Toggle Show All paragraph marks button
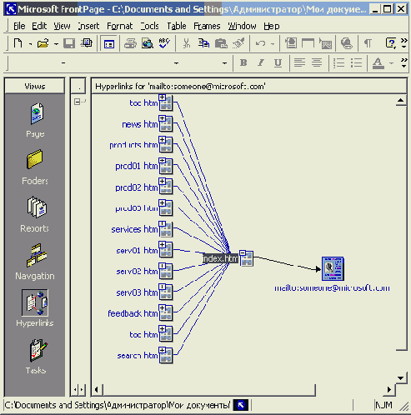 click(368, 43)
